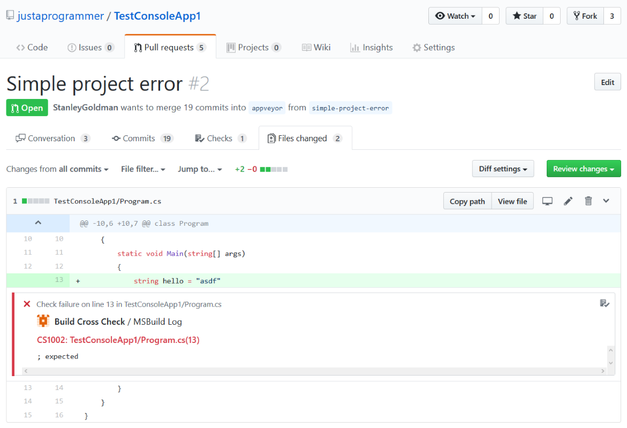
Task: Click the added code line string hello
Action: point(177,281)
